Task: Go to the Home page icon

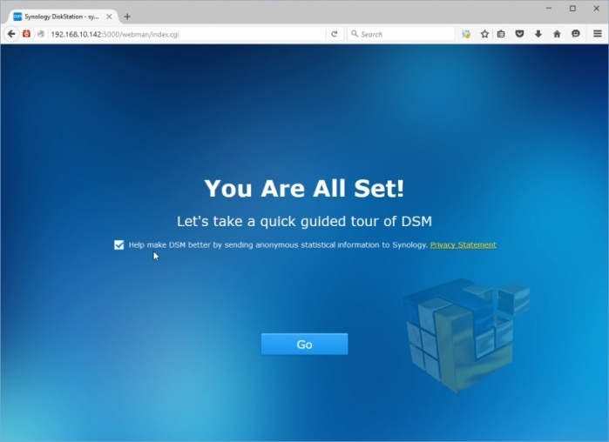Action: [557, 34]
